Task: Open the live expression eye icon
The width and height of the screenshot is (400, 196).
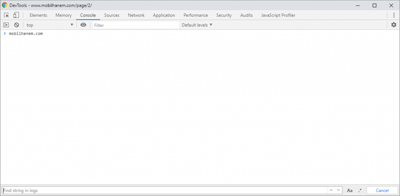Action: pos(84,25)
